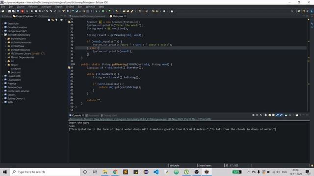Image resolution: width=314 pixels, height=176 pixels.
Task: Click the Writable status bar entry
Action: pyautogui.click(x=175, y=165)
